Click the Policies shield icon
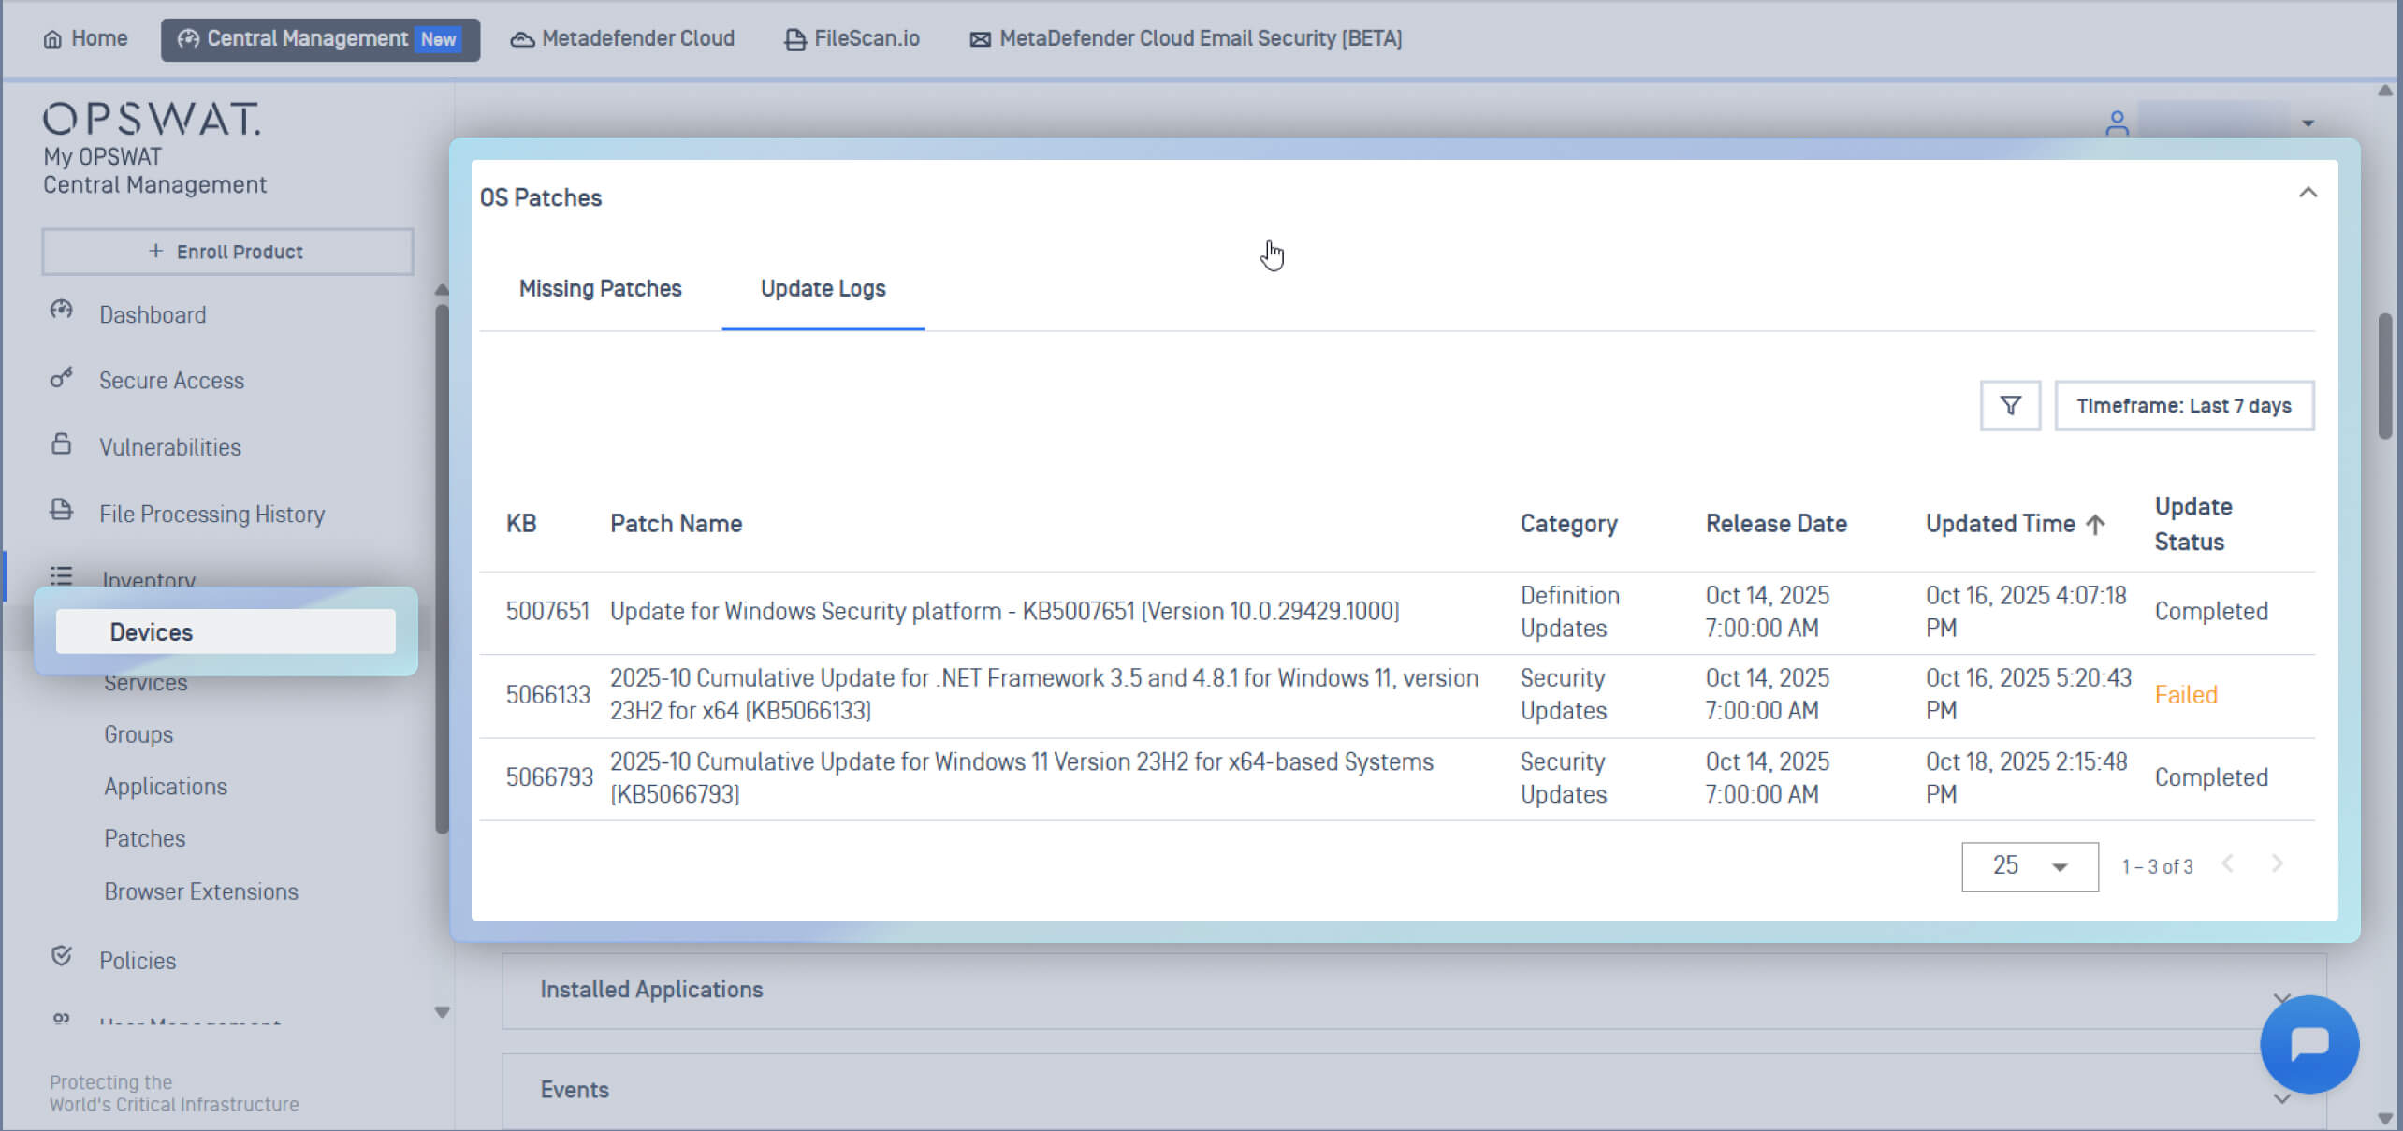This screenshot has width=2403, height=1131. point(62,957)
